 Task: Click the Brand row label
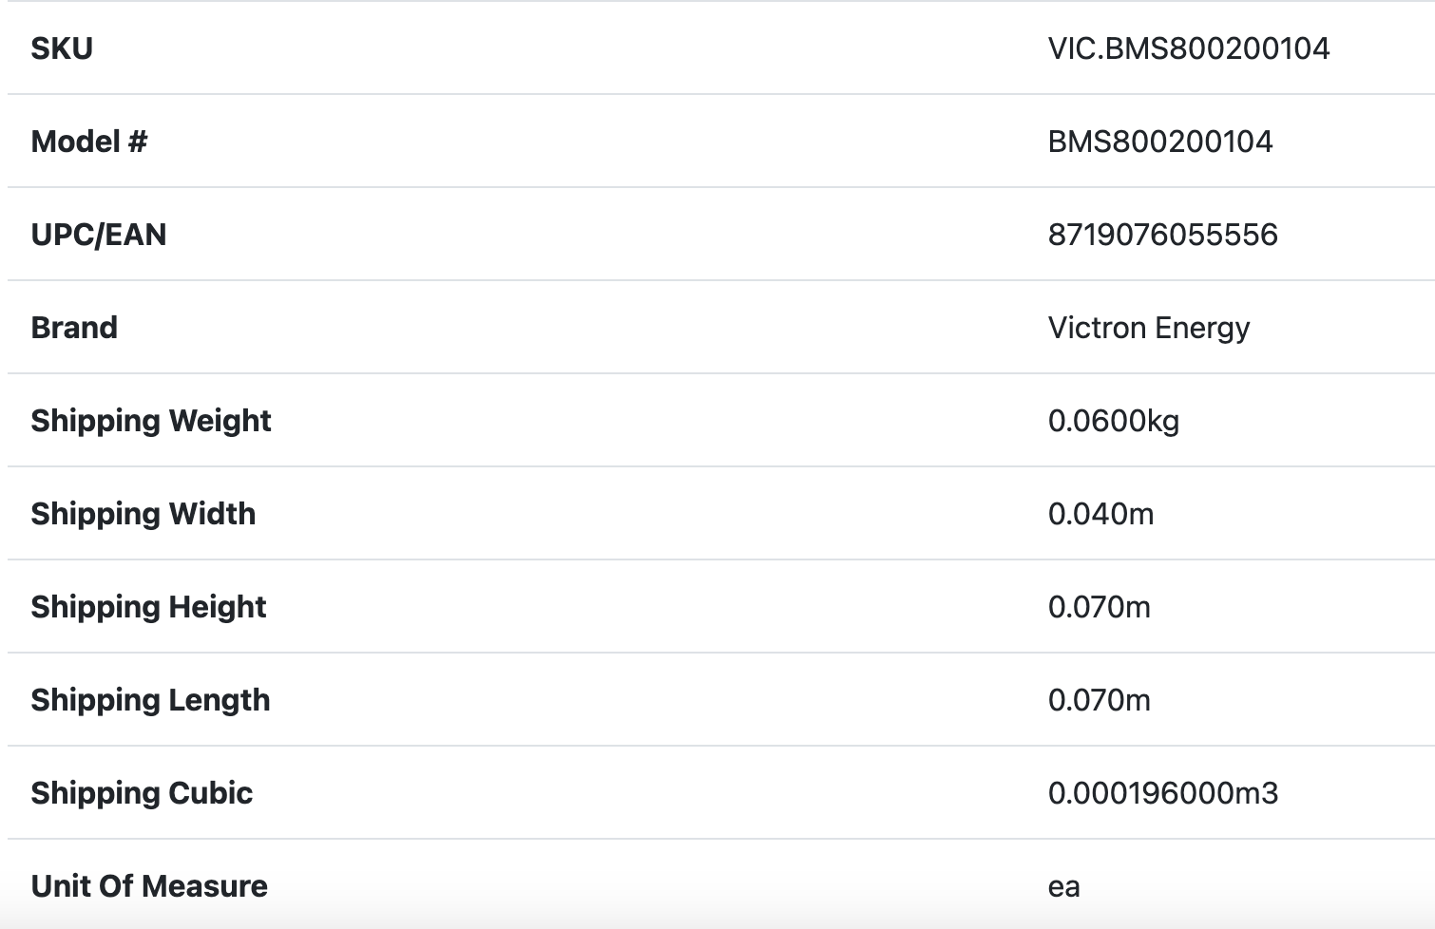[74, 328]
